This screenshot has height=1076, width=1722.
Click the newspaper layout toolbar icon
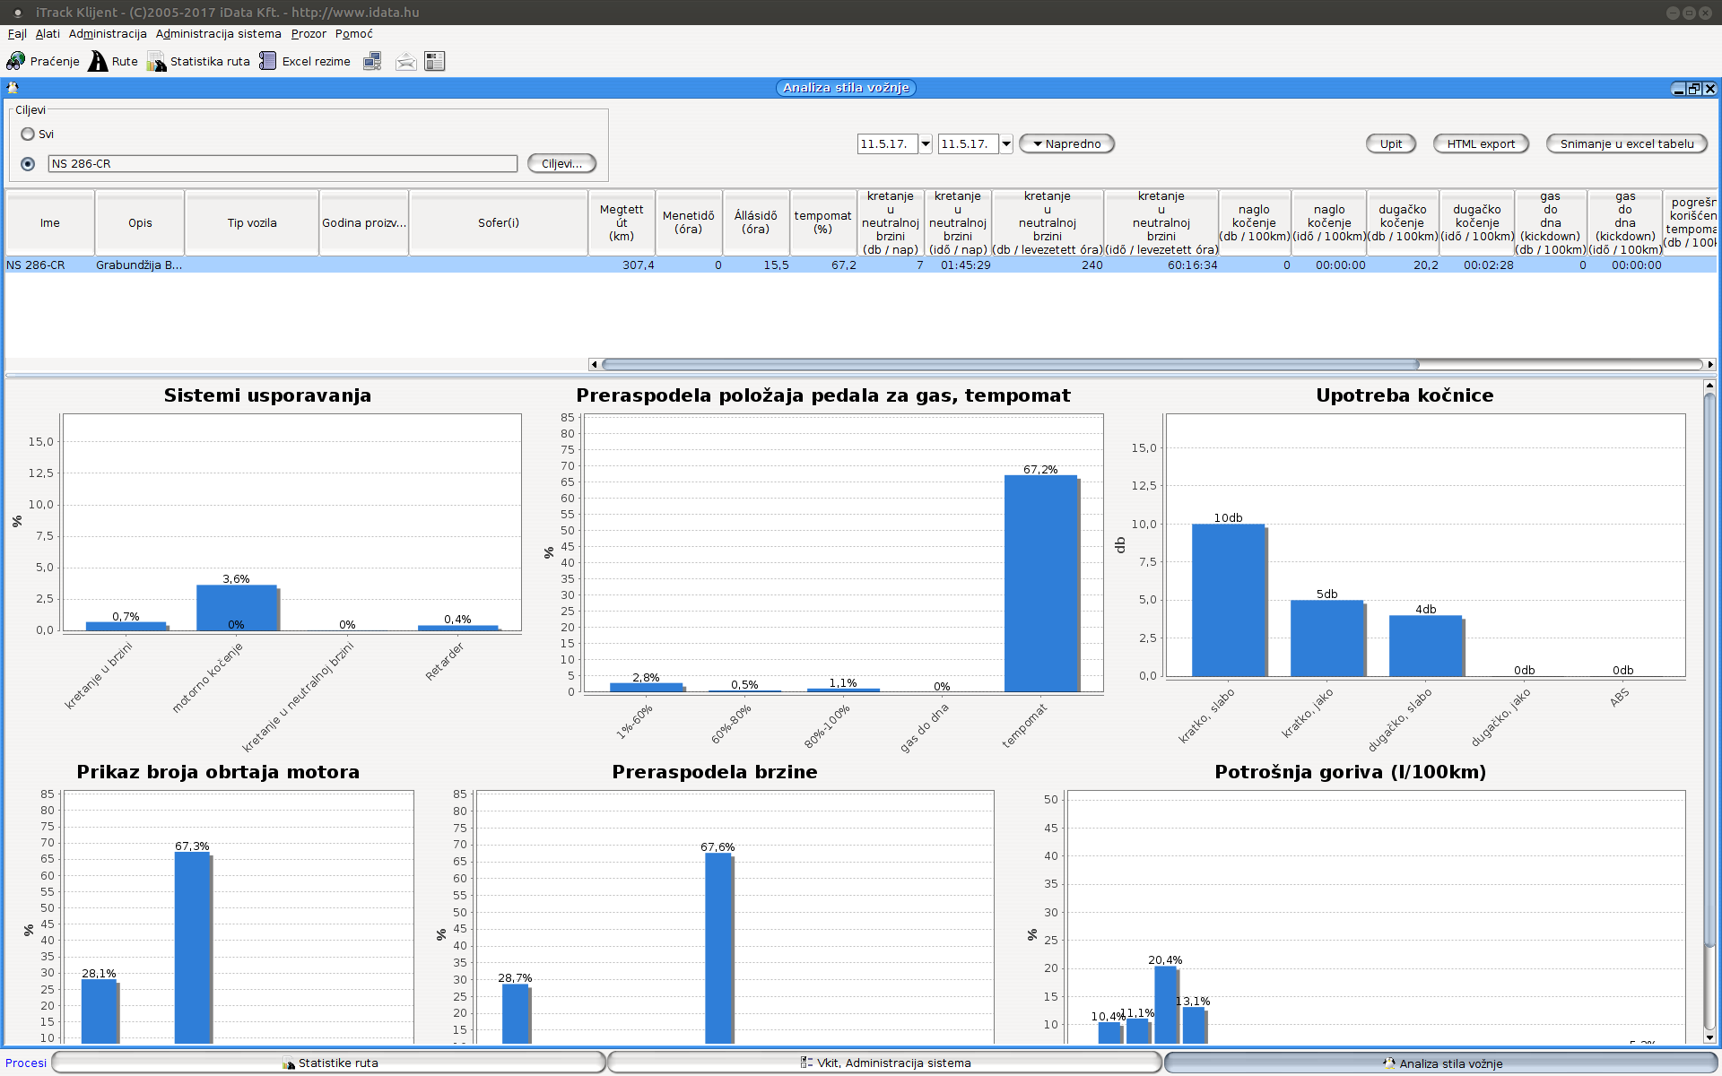(435, 61)
